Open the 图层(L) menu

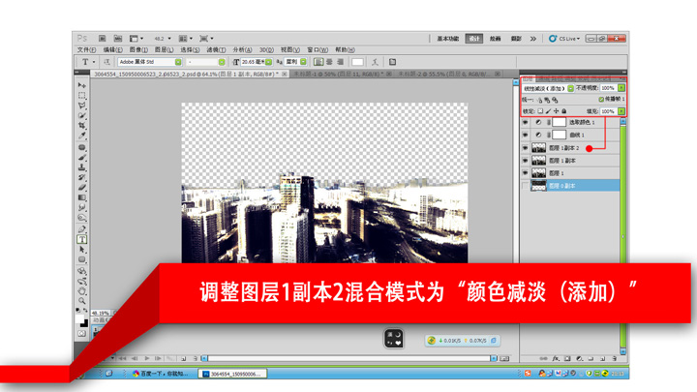[164, 49]
